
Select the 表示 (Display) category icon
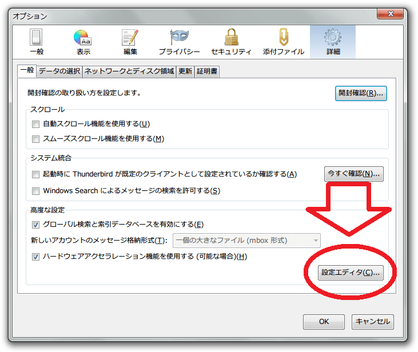click(82, 42)
